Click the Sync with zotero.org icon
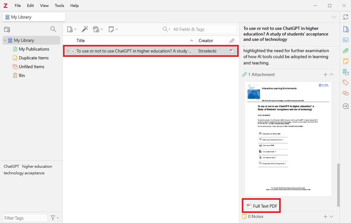This screenshot has width=351, height=223. pos(345,17)
